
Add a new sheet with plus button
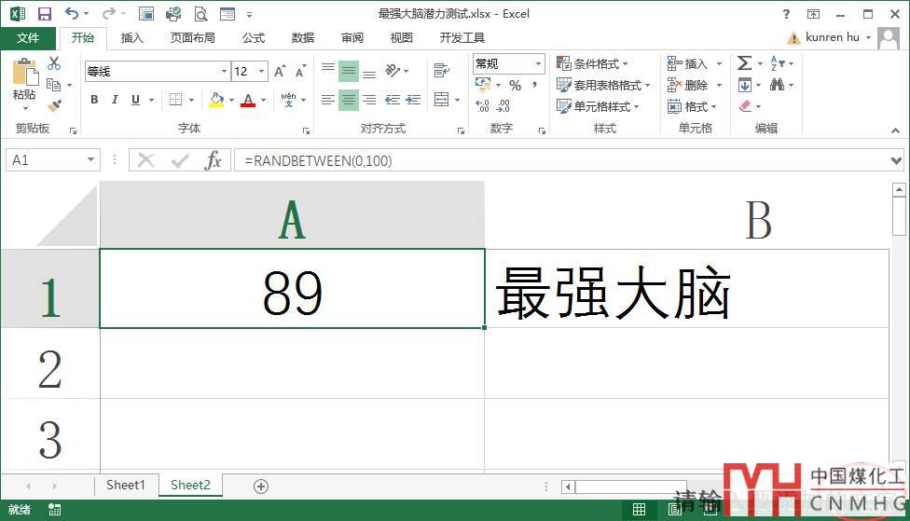click(261, 486)
